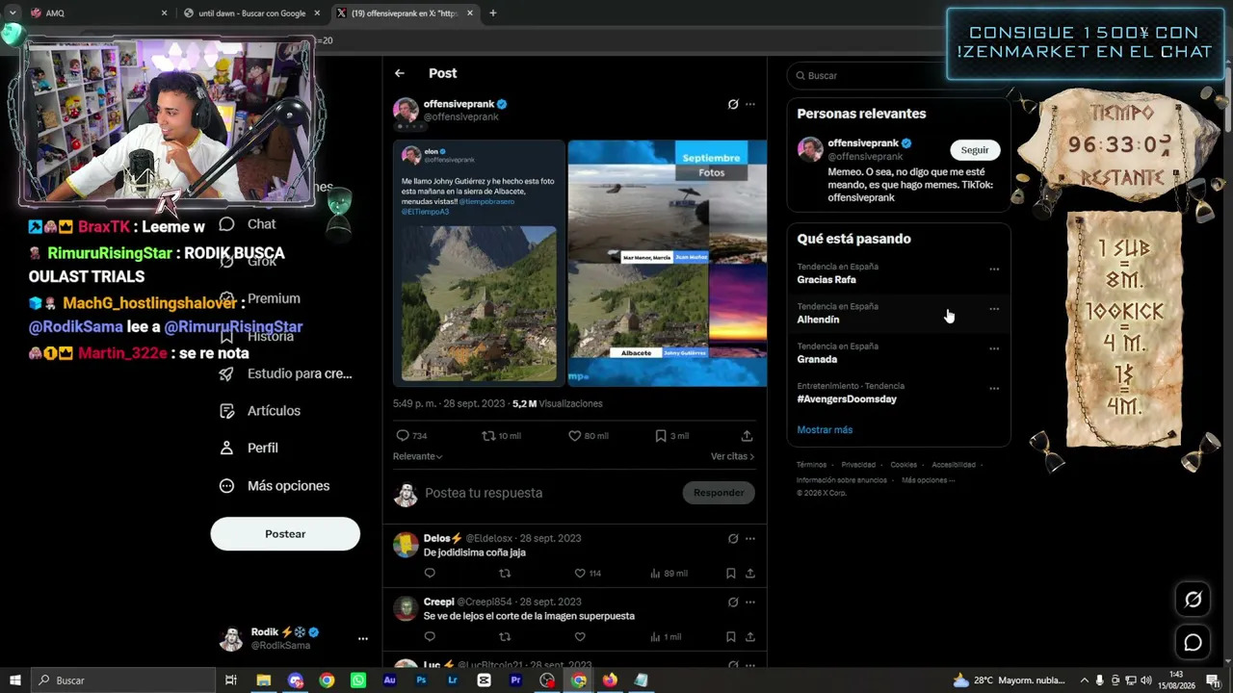The height and width of the screenshot is (693, 1233).
Task: Like the main post with 80 mil likes
Action: [575, 436]
